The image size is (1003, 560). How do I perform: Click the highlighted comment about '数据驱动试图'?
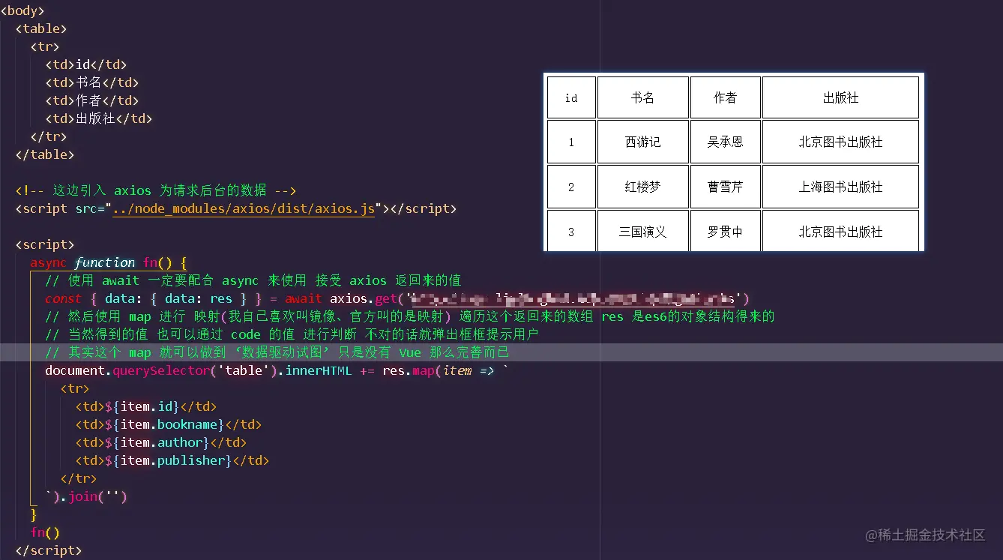click(277, 352)
